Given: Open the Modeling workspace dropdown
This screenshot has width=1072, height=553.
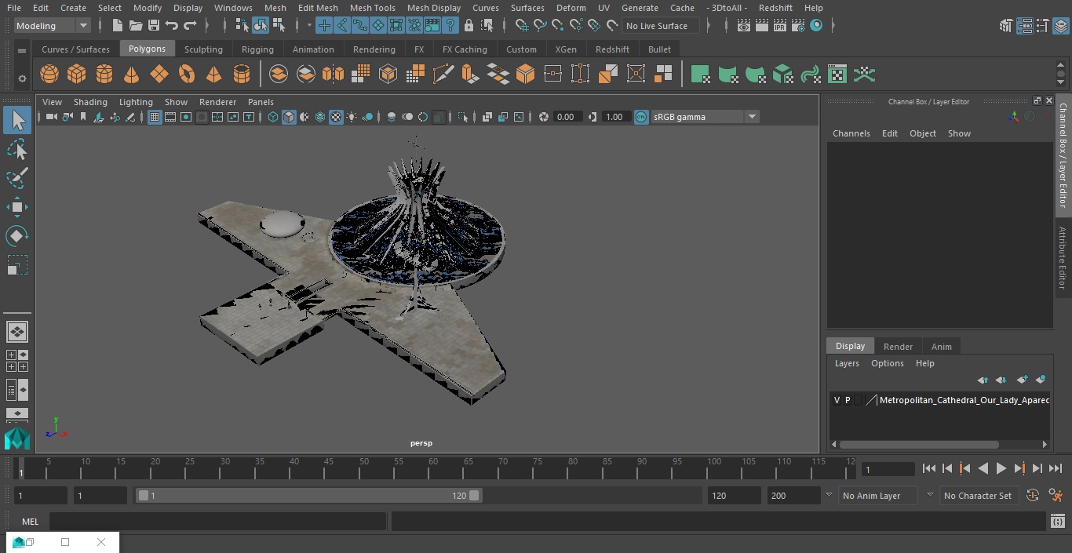Looking at the screenshot, I should click(53, 26).
